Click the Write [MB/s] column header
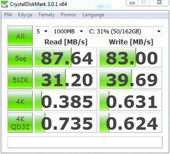Screen dimensions: 170x154 (131, 42)
